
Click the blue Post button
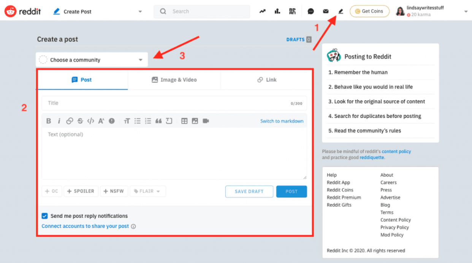pyautogui.click(x=291, y=192)
